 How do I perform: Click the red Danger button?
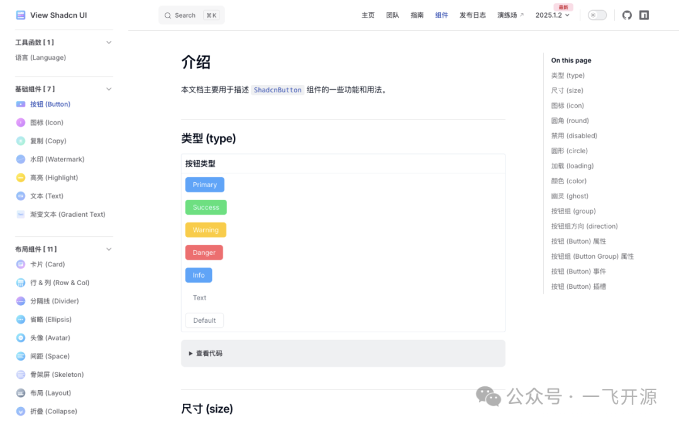coord(204,253)
